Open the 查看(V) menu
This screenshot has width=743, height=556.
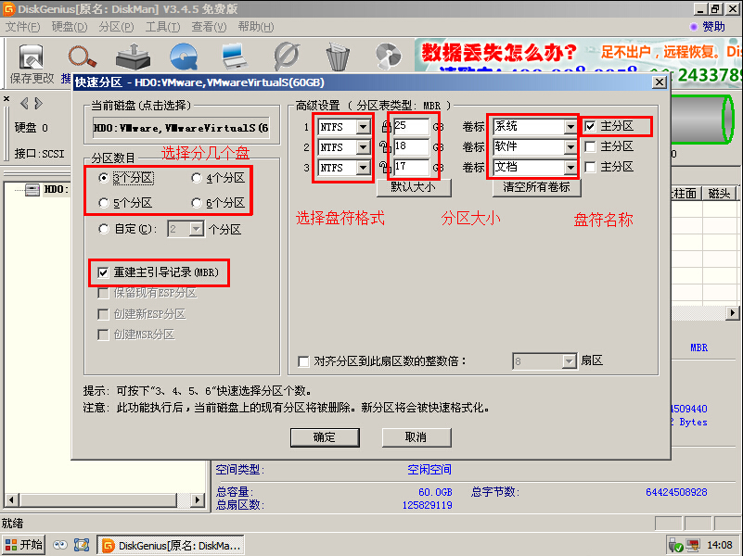[209, 27]
